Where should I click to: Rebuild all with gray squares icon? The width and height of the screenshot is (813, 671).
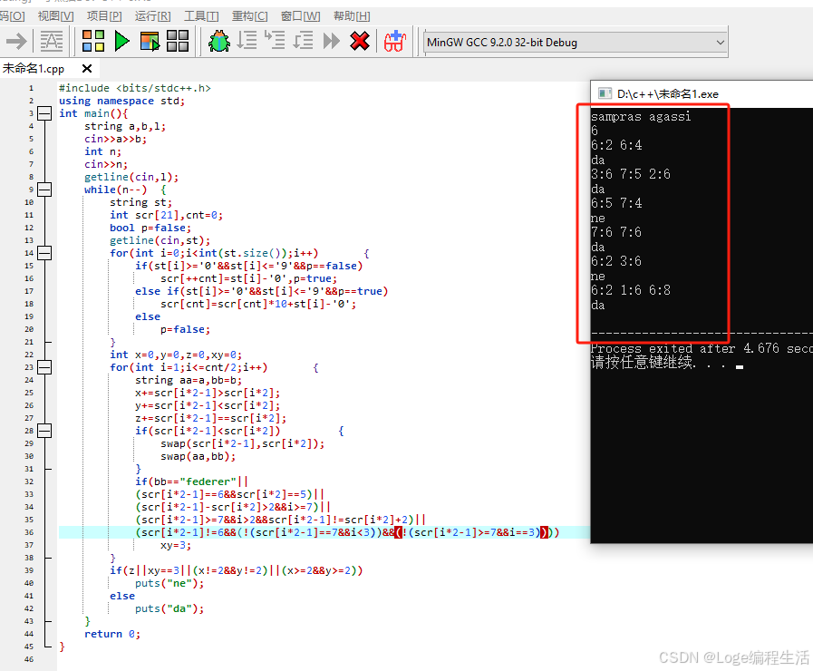178,41
